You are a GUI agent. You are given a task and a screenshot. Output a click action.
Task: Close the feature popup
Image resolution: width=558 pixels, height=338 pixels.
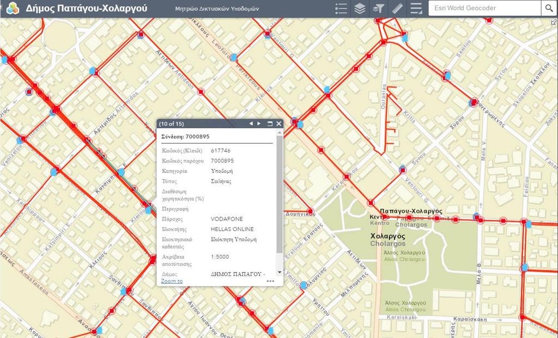[278, 123]
